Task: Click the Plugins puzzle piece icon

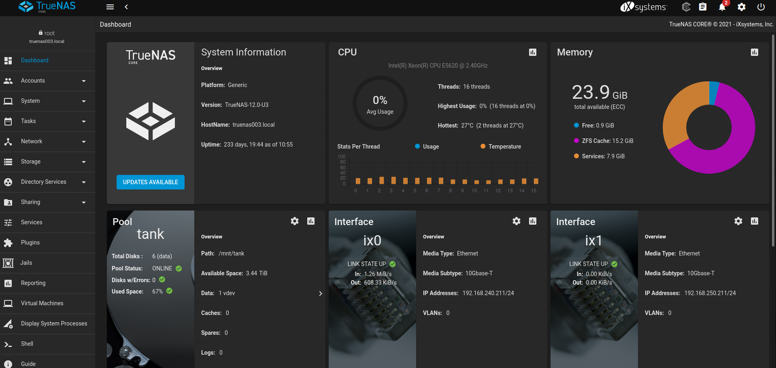Action: click(x=8, y=242)
